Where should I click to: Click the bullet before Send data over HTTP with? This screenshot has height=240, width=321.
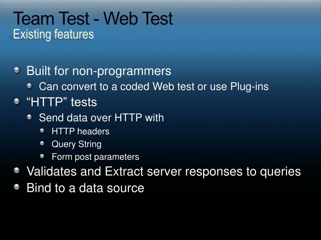(x=29, y=117)
